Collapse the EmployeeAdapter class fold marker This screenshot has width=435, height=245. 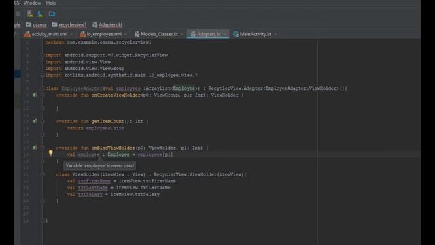tap(43, 88)
